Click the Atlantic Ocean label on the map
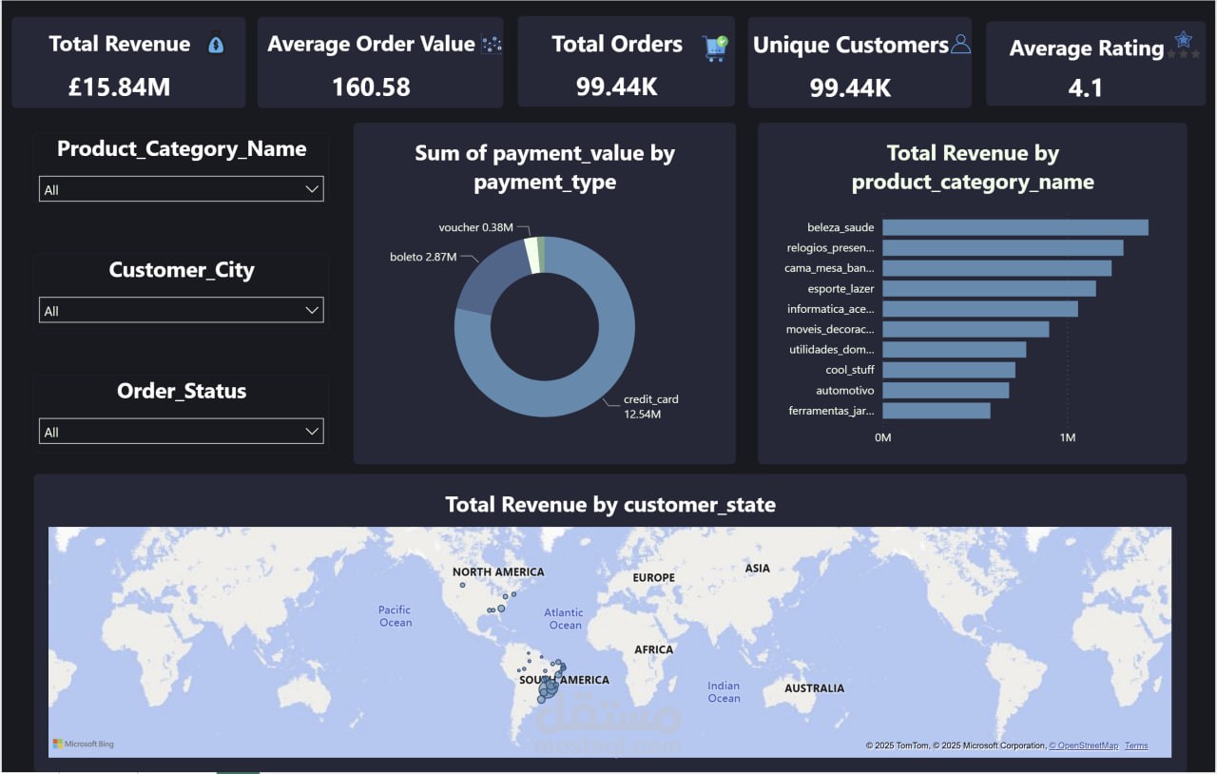The width and height of the screenshot is (1217, 774). [x=564, y=619]
